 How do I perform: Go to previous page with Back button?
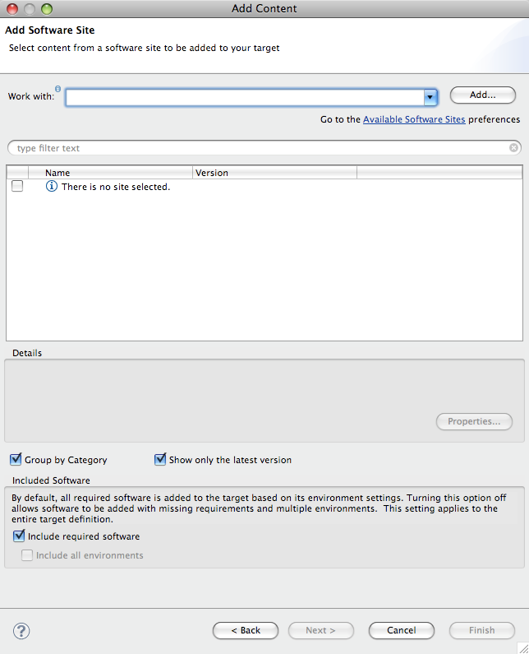246,630
